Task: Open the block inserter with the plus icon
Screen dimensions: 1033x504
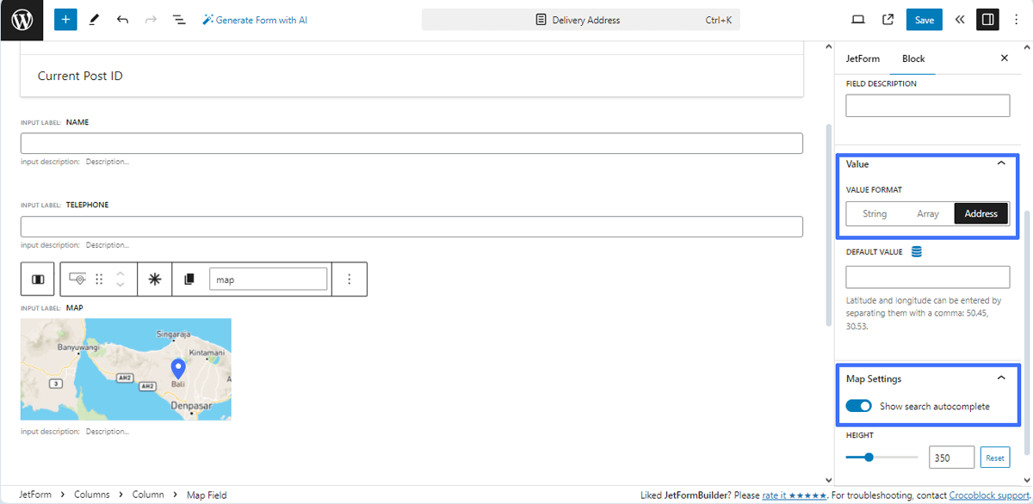Action: click(x=65, y=19)
